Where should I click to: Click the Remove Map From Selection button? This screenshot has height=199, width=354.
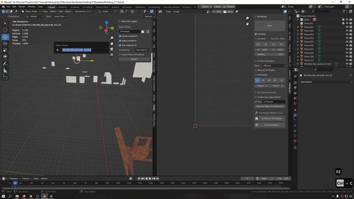click(x=270, y=106)
